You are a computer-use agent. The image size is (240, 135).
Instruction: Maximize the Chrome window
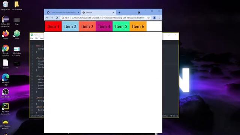click(152, 11)
